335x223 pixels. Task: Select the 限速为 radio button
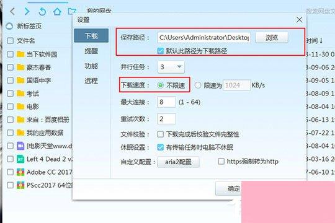pos(198,85)
